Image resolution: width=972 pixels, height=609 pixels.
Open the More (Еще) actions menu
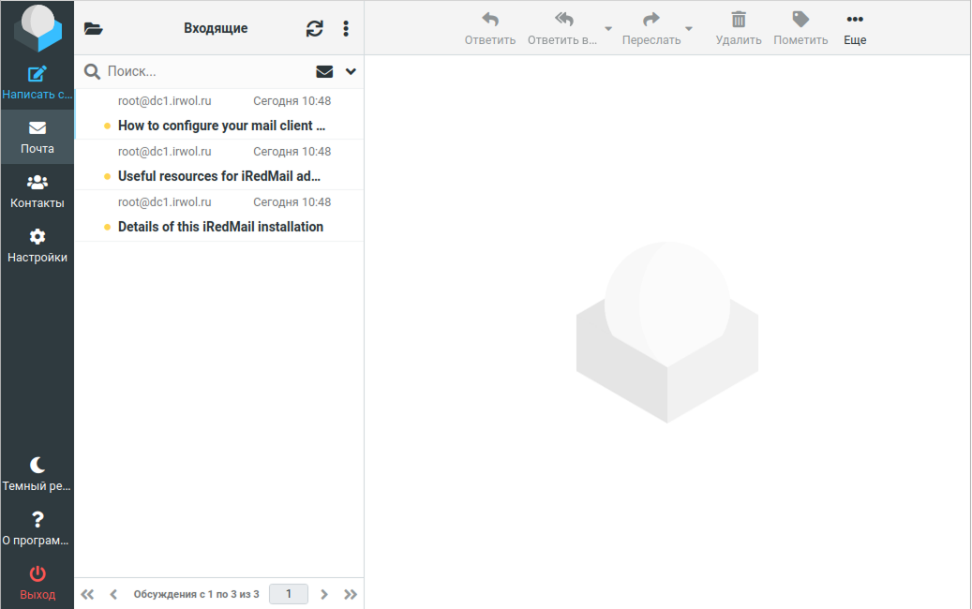coord(855,20)
